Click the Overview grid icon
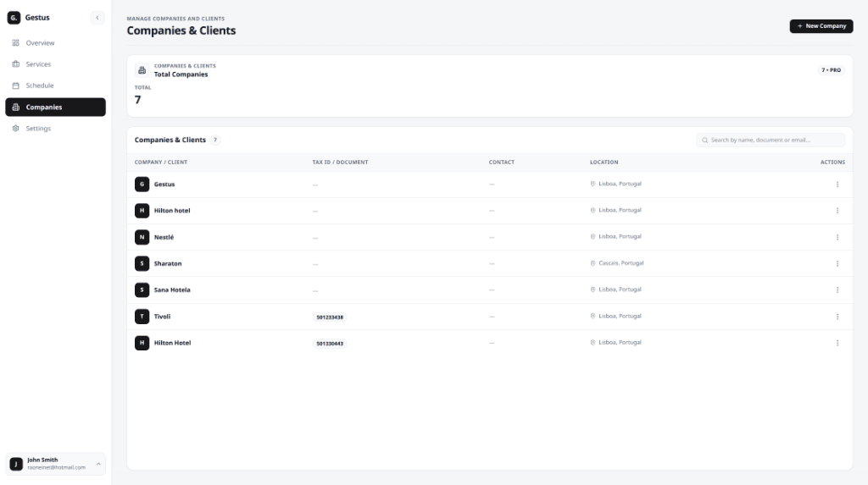 click(x=15, y=42)
